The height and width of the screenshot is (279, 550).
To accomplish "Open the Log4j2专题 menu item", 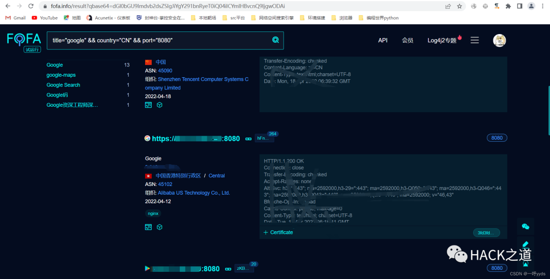I will click(x=442, y=40).
